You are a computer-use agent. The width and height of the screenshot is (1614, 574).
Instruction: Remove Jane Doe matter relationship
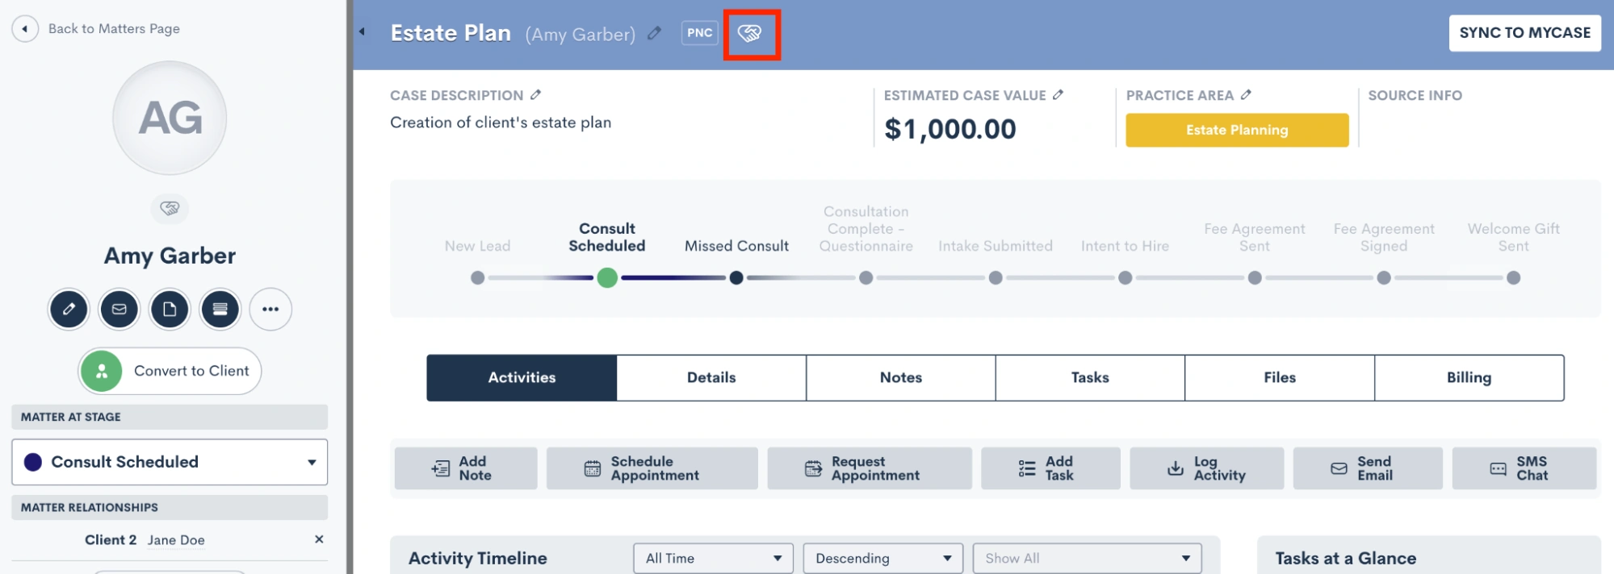pyautogui.click(x=319, y=539)
